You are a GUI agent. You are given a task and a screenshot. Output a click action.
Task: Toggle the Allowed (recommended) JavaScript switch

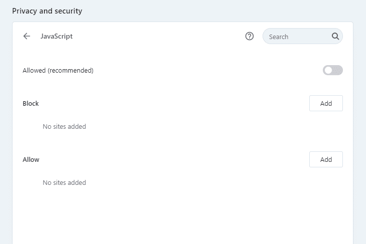332,70
